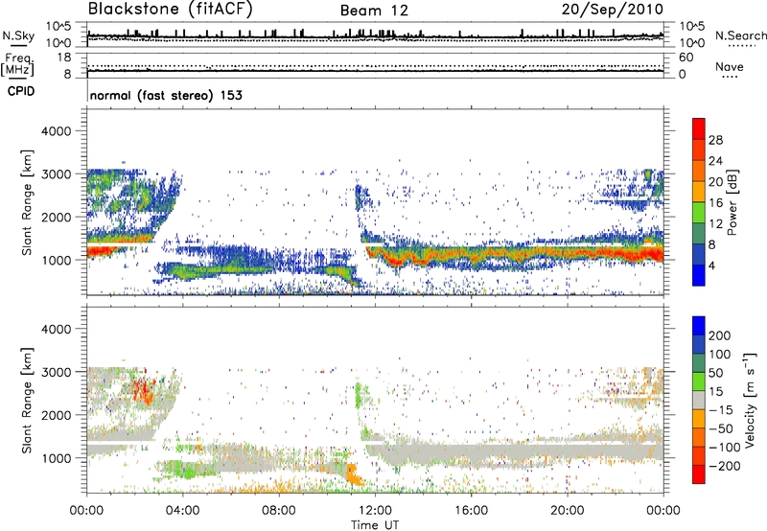Viewport: 767px width, 531px height.
Task: Click the '08:00' time tick label
Action: pos(279,511)
